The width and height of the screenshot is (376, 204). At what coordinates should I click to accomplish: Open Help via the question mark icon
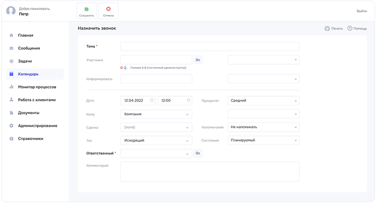[350, 28]
